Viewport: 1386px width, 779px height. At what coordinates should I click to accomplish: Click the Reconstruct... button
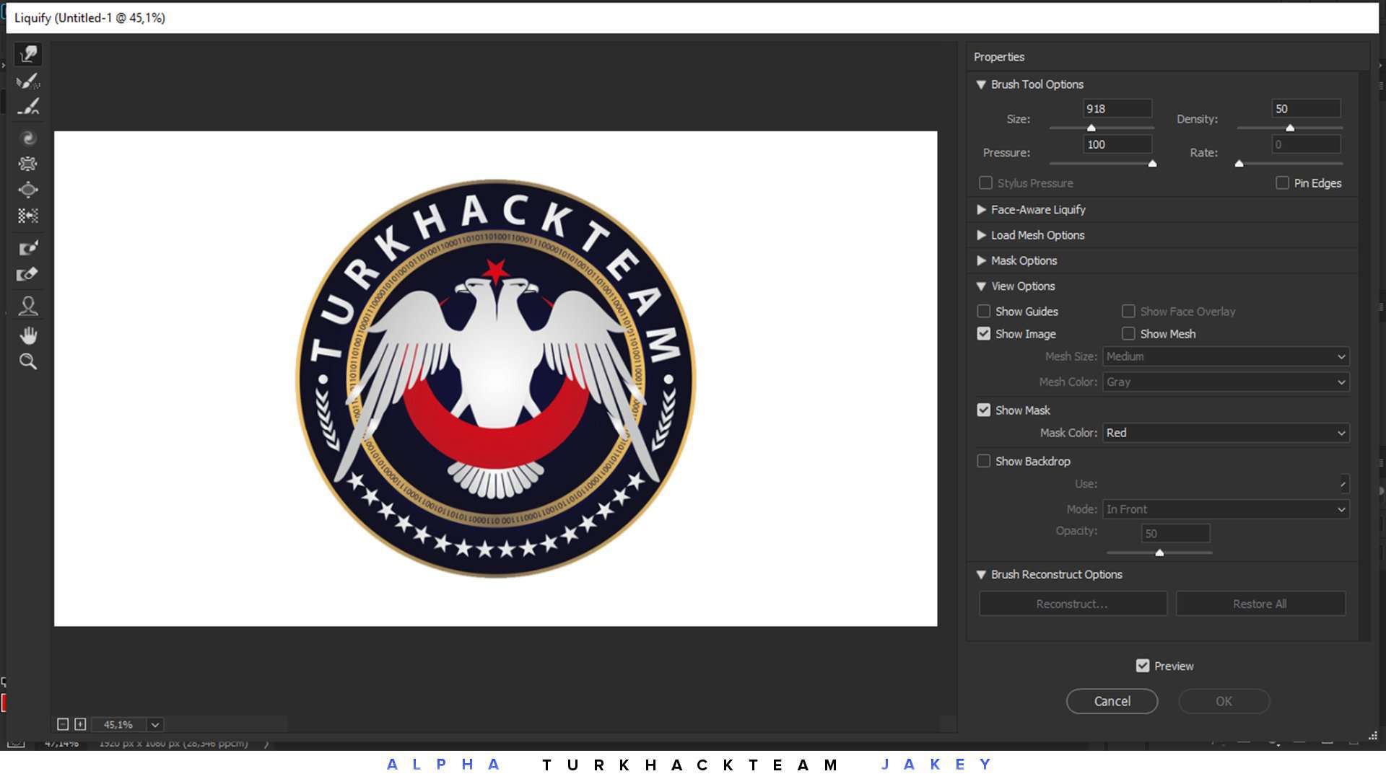pyautogui.click(x=1072, y=604)
